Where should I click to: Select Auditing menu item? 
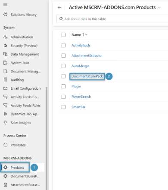click(x=17, y=80)
